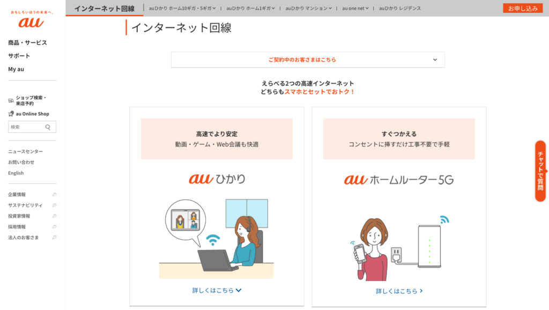The width and height of the screenshot is (549, 310).
Task: Open the au one net dropdown
Action: 355,9
